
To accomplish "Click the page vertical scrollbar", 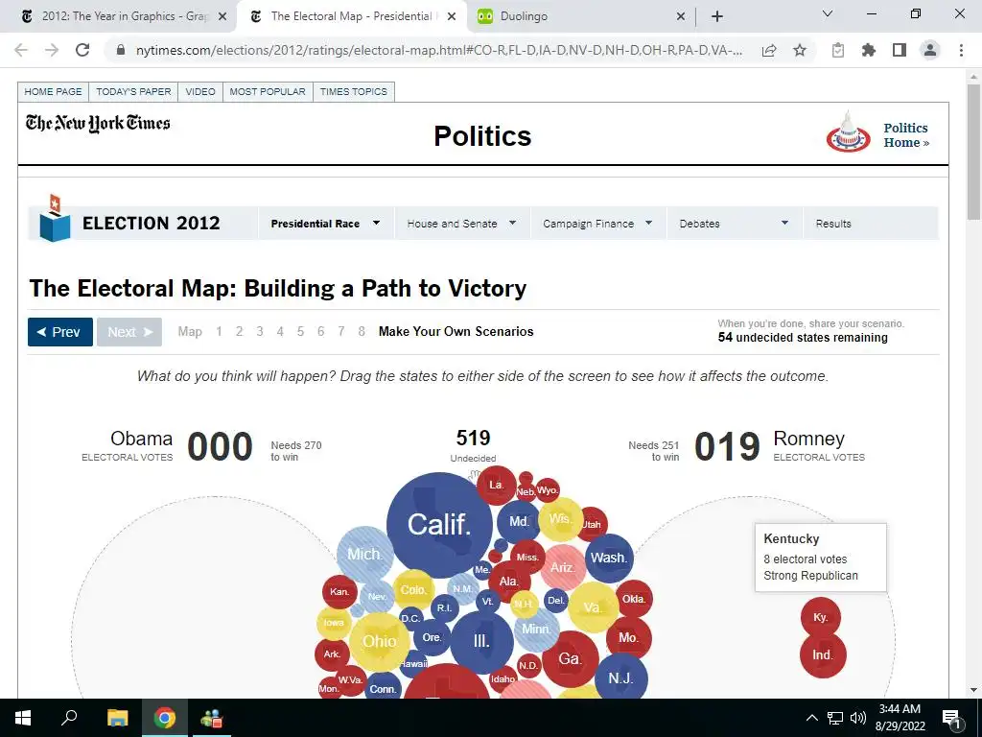I will coord(973,153).
